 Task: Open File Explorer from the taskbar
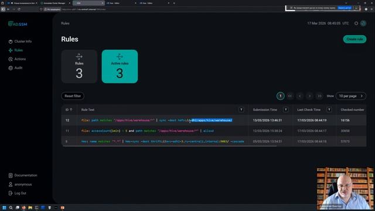click(x=30, y=207)
